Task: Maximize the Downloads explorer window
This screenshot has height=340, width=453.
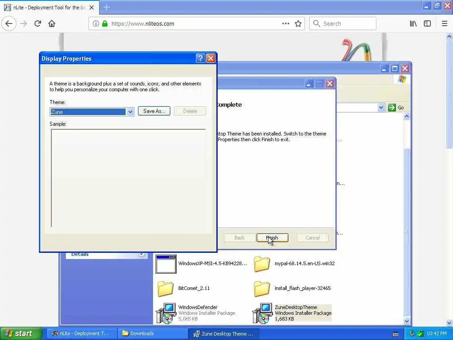Action: pyautogui.click(x=395, y=69)
